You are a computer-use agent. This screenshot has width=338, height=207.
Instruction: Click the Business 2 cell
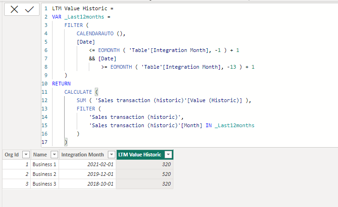[x=45, y=174]
